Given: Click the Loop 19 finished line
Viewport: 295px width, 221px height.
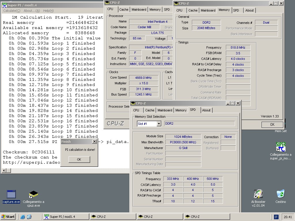Looking at the screenshot, I should [x=53, y=136].
